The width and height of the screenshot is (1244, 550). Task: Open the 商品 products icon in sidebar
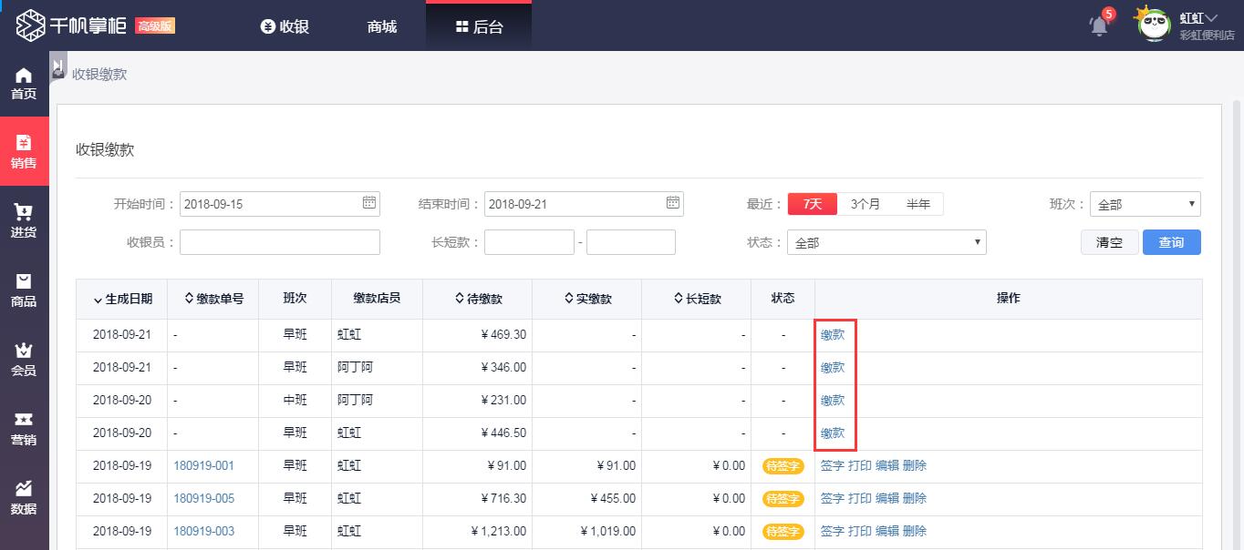(25, 290)
